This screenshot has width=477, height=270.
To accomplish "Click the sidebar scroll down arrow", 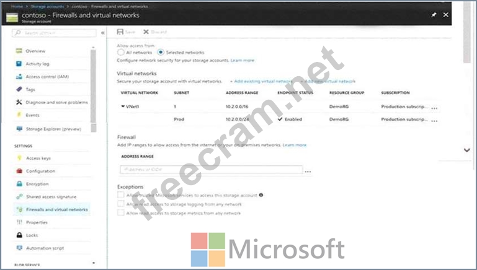I will tap(94, 263).
